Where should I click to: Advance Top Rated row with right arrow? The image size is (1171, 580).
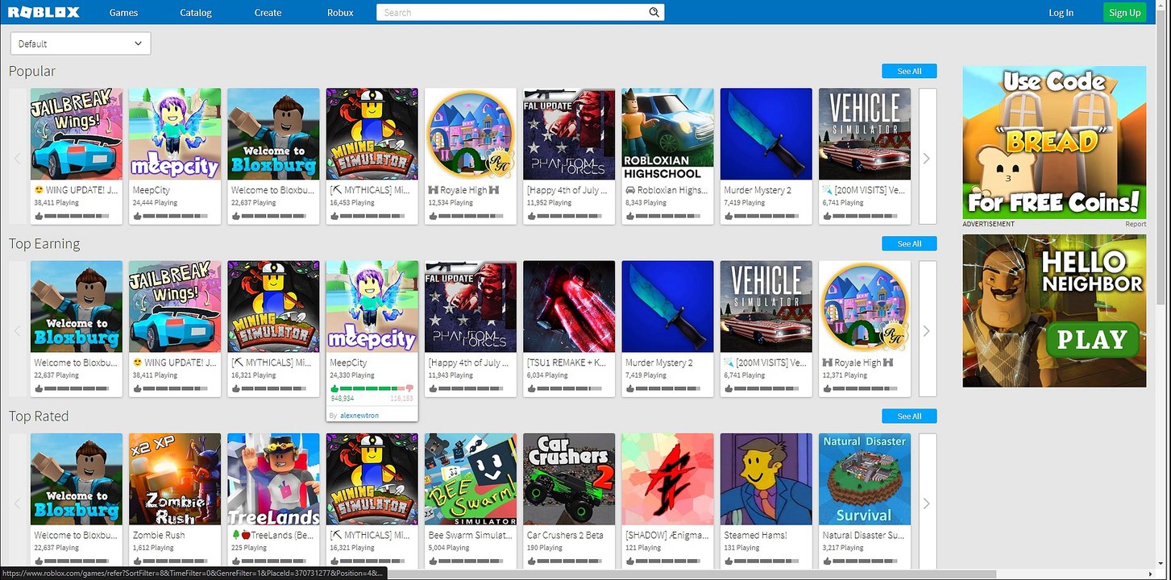tap(926, 503)
